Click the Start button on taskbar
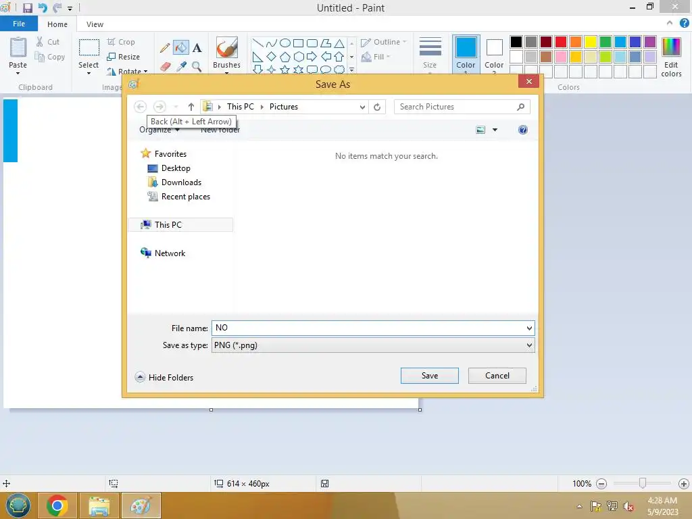 click(18, 505)
